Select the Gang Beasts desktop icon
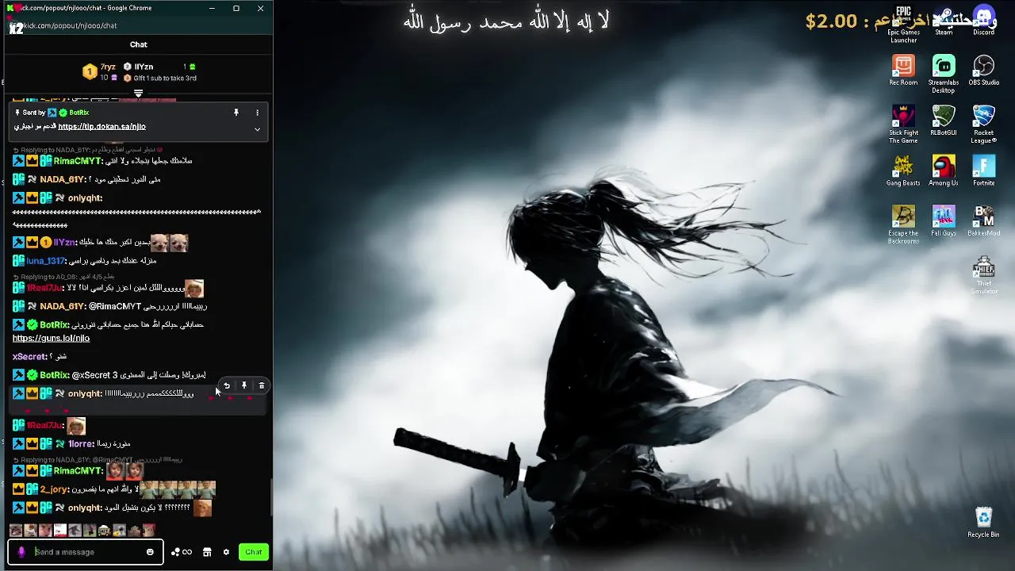The height and width of the screenshot is (571, 1015). coord(903,171)
